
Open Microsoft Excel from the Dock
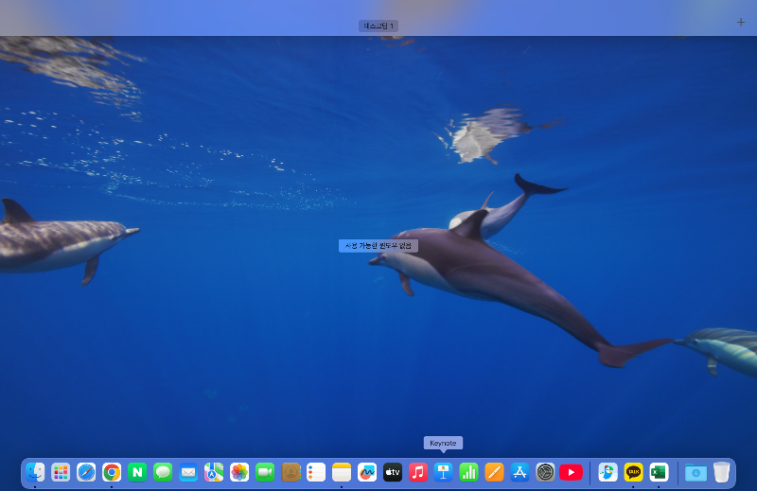click(659, 472)
